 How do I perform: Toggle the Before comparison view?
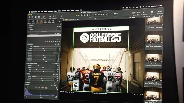pyautogui.click(x=134, y=13)
